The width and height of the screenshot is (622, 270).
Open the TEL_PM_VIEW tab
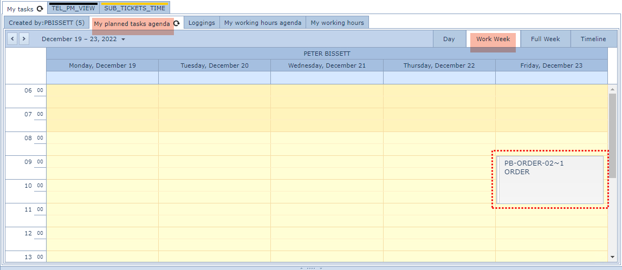click(73, 8)
